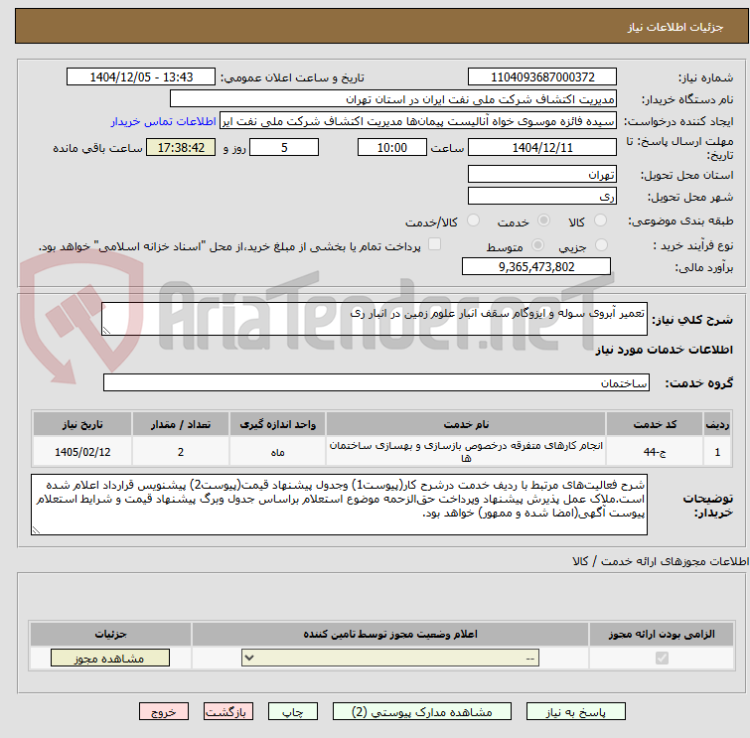Image resolution: width=750 pixels, height=738 pixels.
Task: Click the واحد اندازه گیری column header
Action: coord(277,424)
